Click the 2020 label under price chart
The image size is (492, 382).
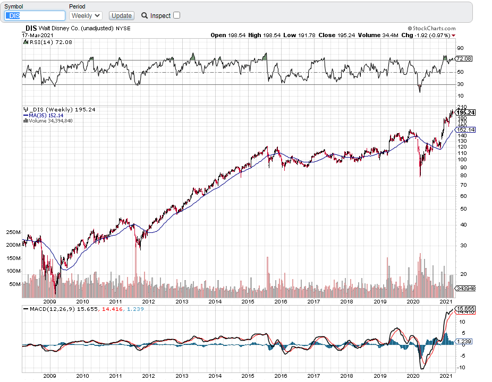pos(413,301)
